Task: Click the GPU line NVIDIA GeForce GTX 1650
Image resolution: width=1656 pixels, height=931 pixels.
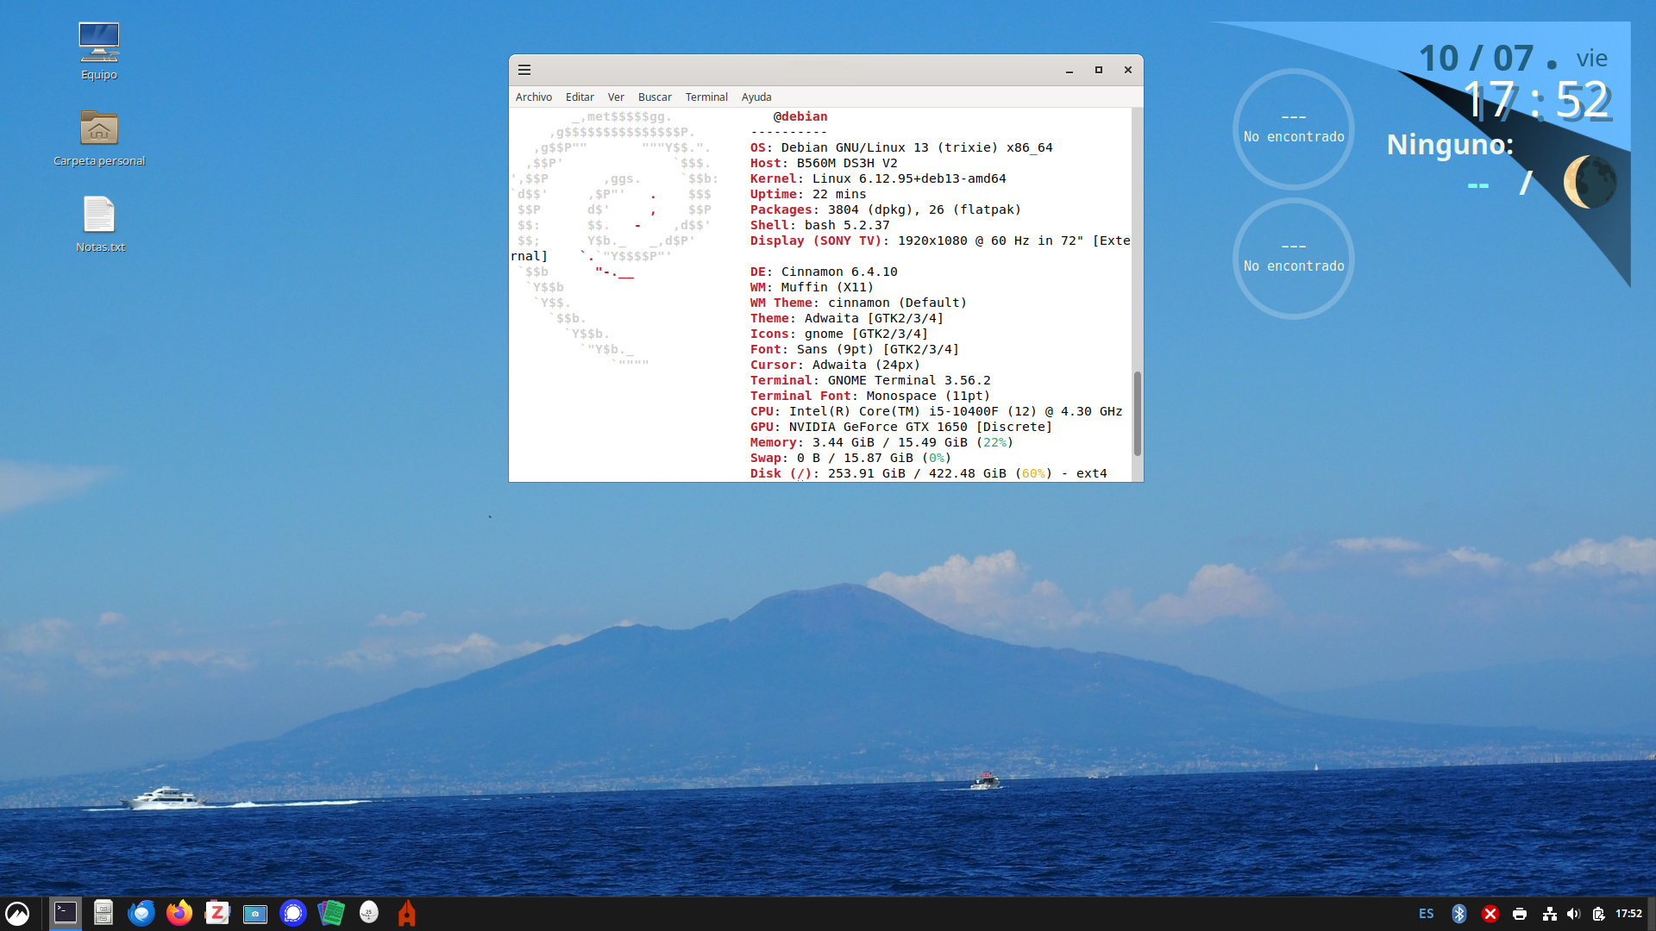Action: (901, 428)
